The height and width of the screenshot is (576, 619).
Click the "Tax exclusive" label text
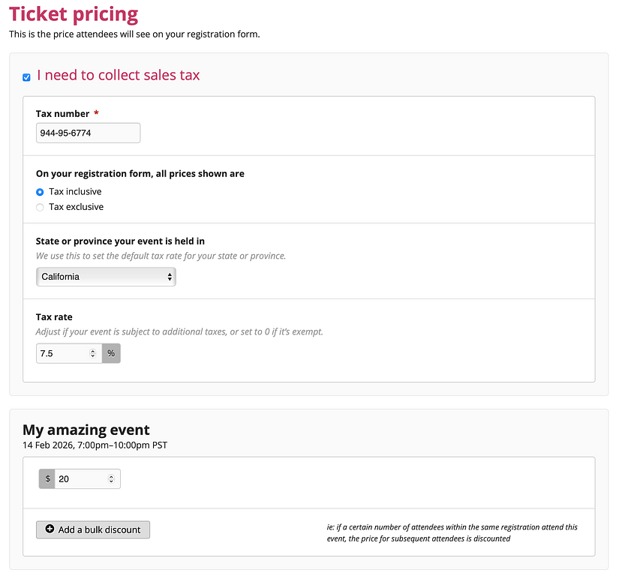(x=76, y=207)
